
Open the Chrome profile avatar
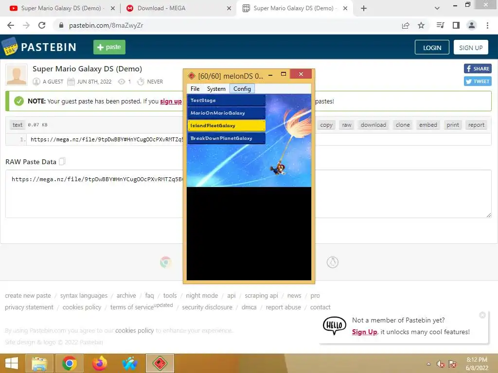pos(472,25)
